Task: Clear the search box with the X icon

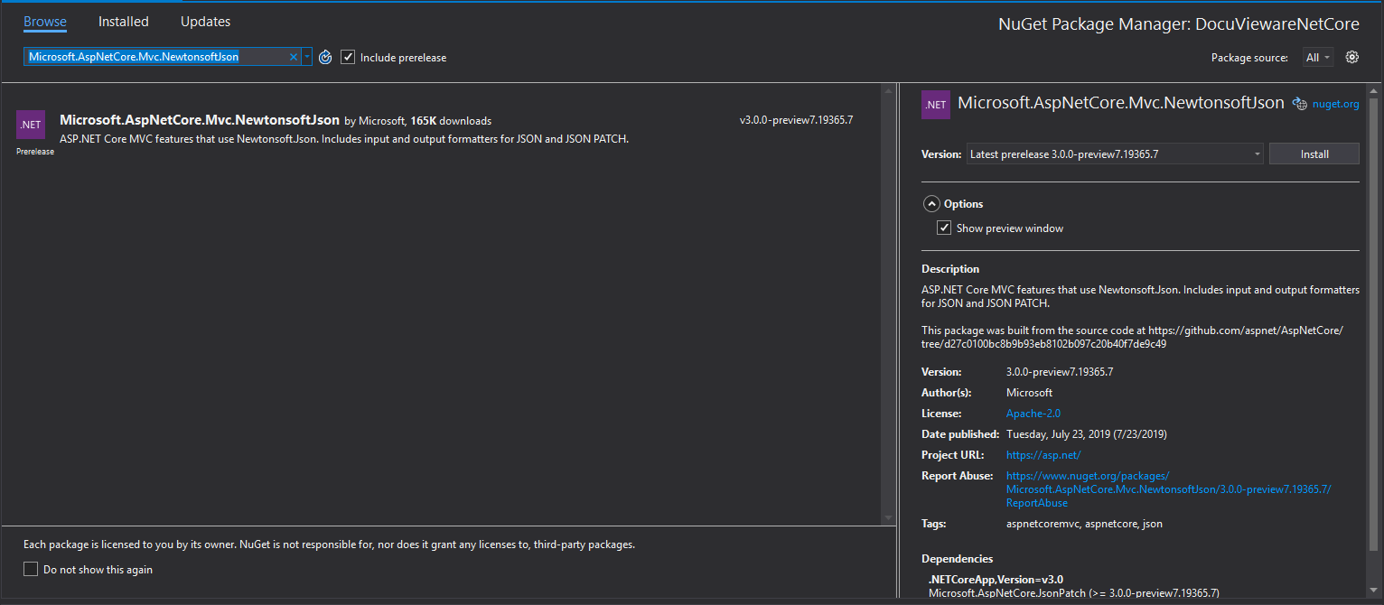Action: (x=293, y=56)
